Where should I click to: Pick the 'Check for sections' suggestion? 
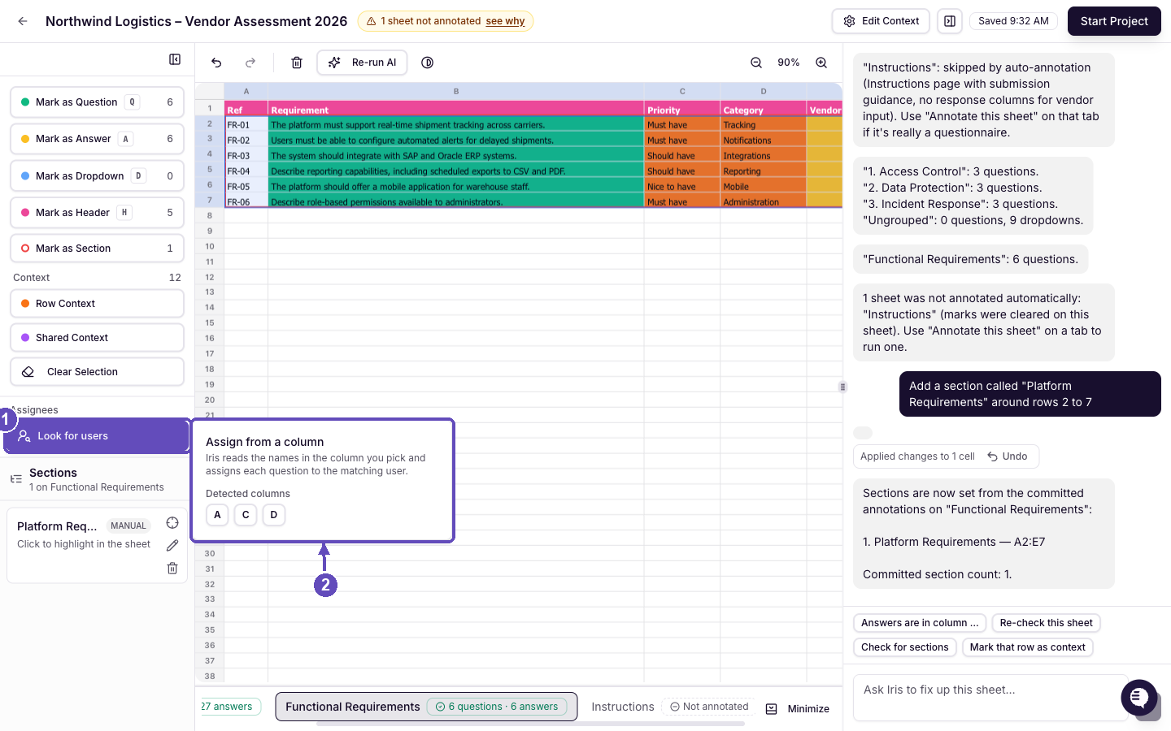tap(905, 647)
